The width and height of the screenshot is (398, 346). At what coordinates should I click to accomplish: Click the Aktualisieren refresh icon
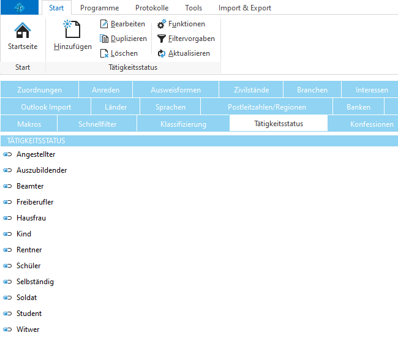click(x=162, y=53)
